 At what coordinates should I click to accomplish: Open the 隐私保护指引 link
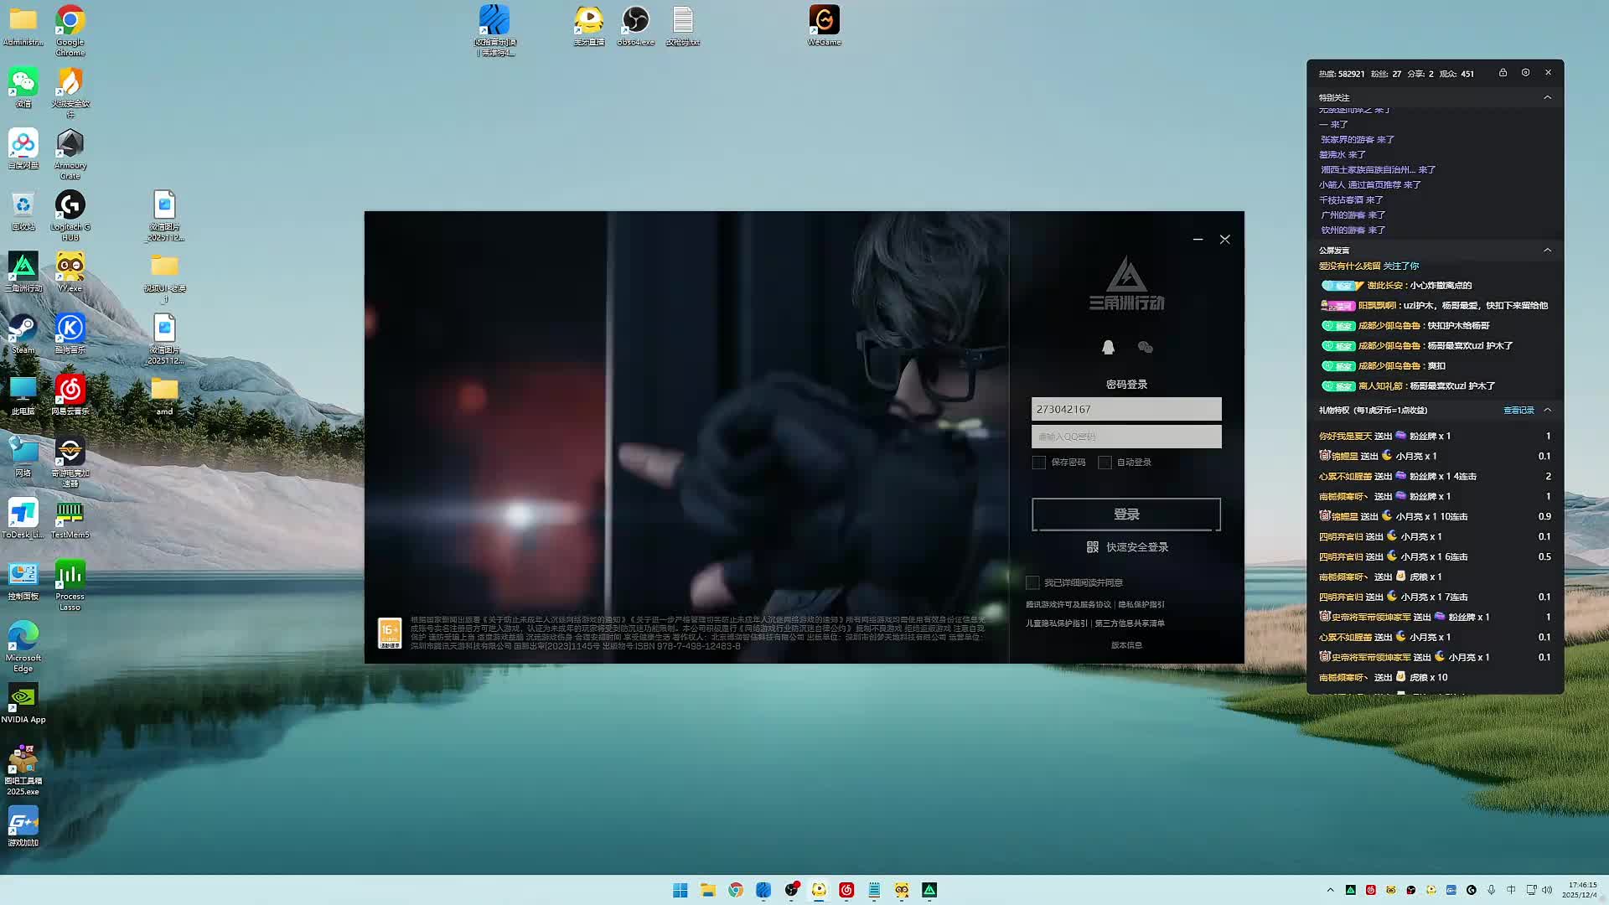1141,604
